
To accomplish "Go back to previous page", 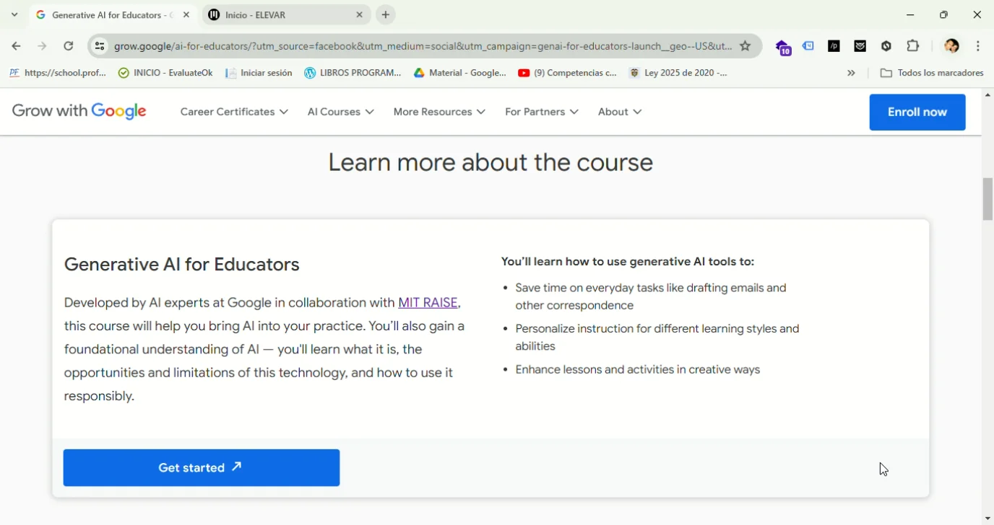I will coord(16,46).
